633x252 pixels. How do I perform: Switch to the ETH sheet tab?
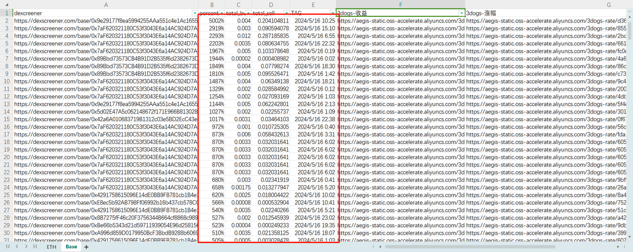pos(51,247)
